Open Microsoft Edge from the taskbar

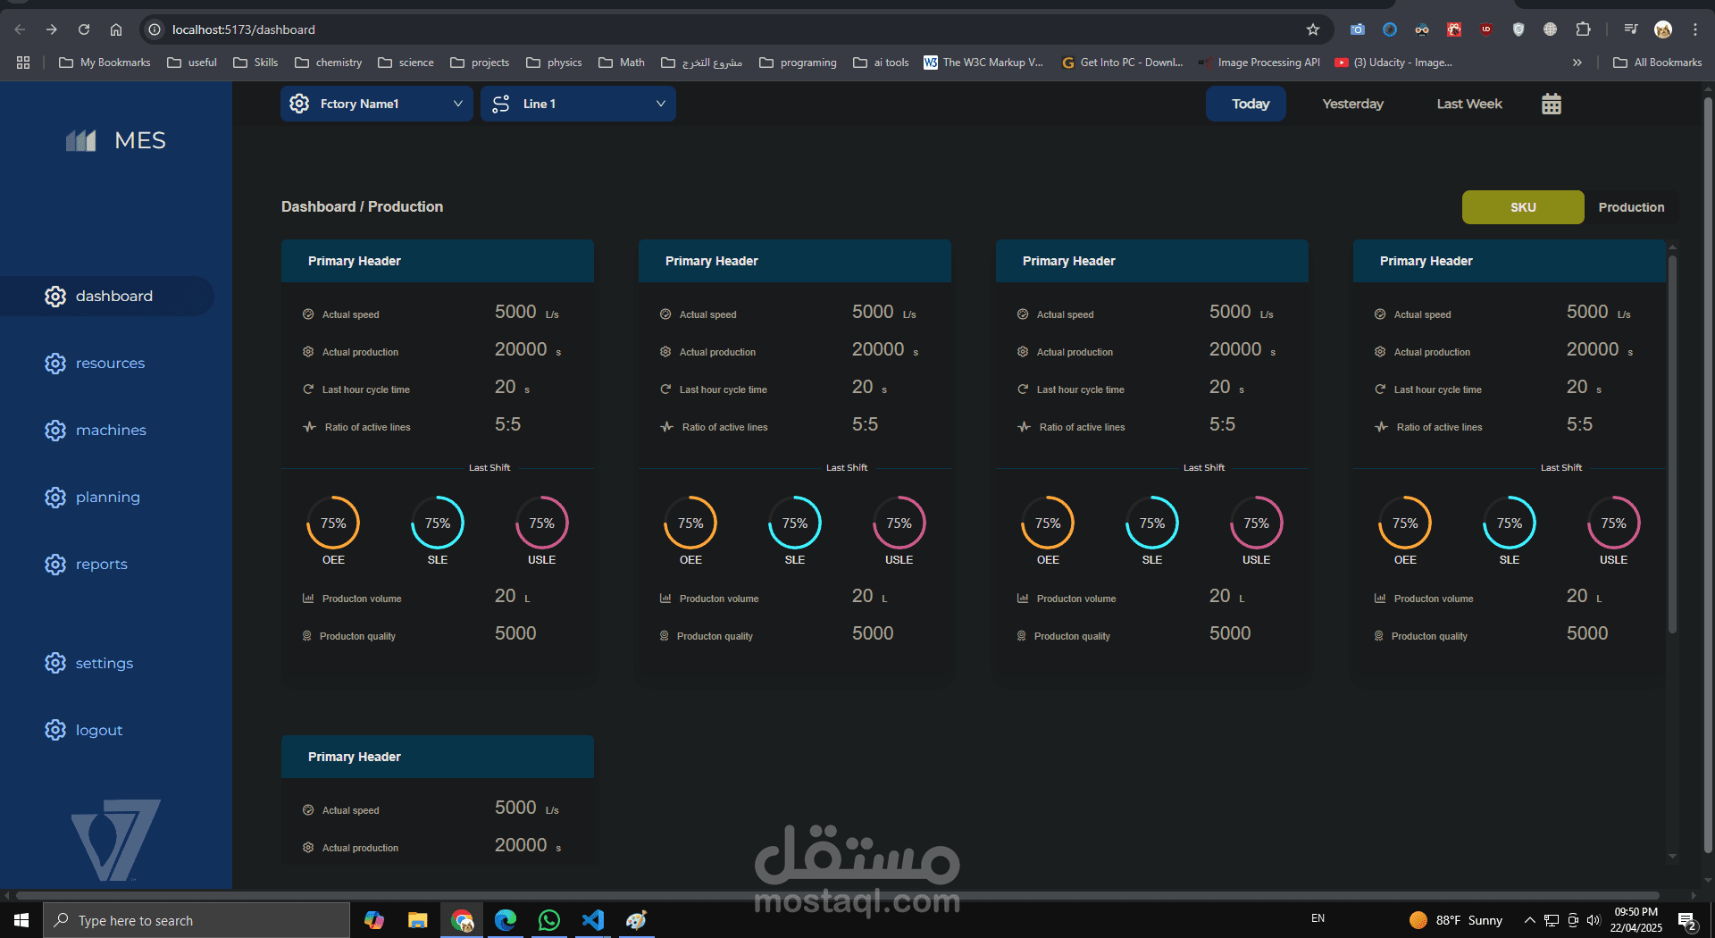(x=506, y=920)
